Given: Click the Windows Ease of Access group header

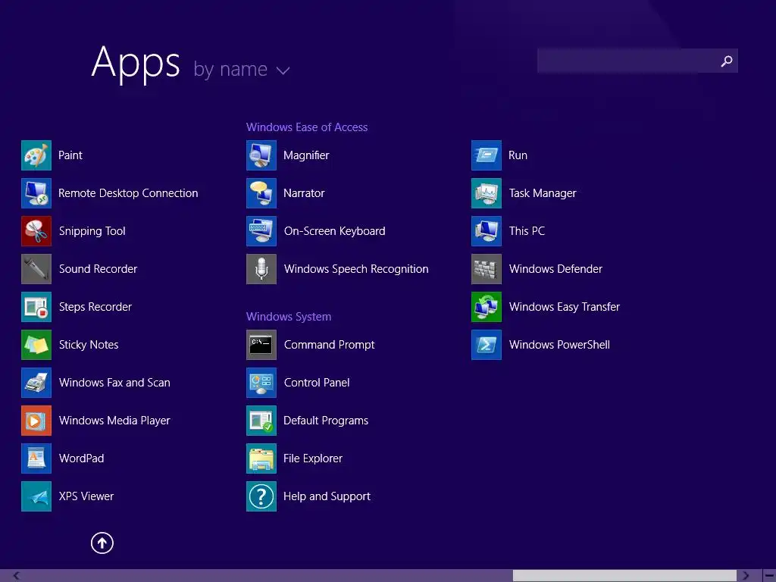Looking at the screenshot, I should 307,127.
